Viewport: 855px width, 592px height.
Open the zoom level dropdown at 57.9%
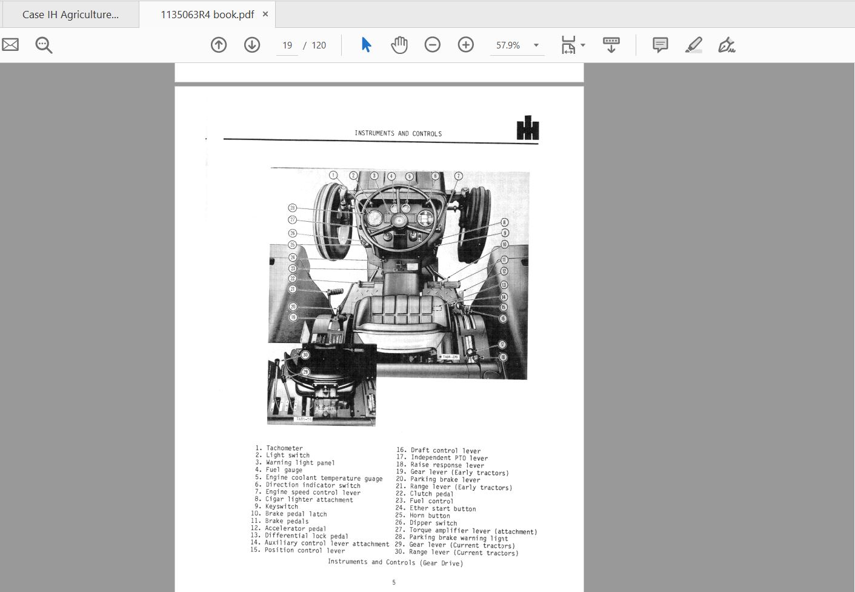point(536,45)
